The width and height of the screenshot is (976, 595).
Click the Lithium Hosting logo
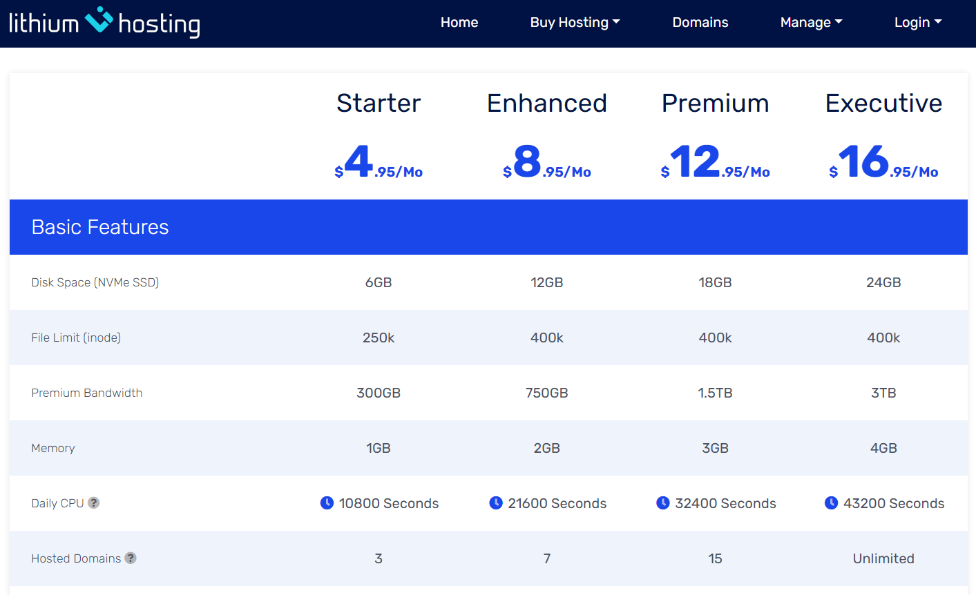coord(104,23)
